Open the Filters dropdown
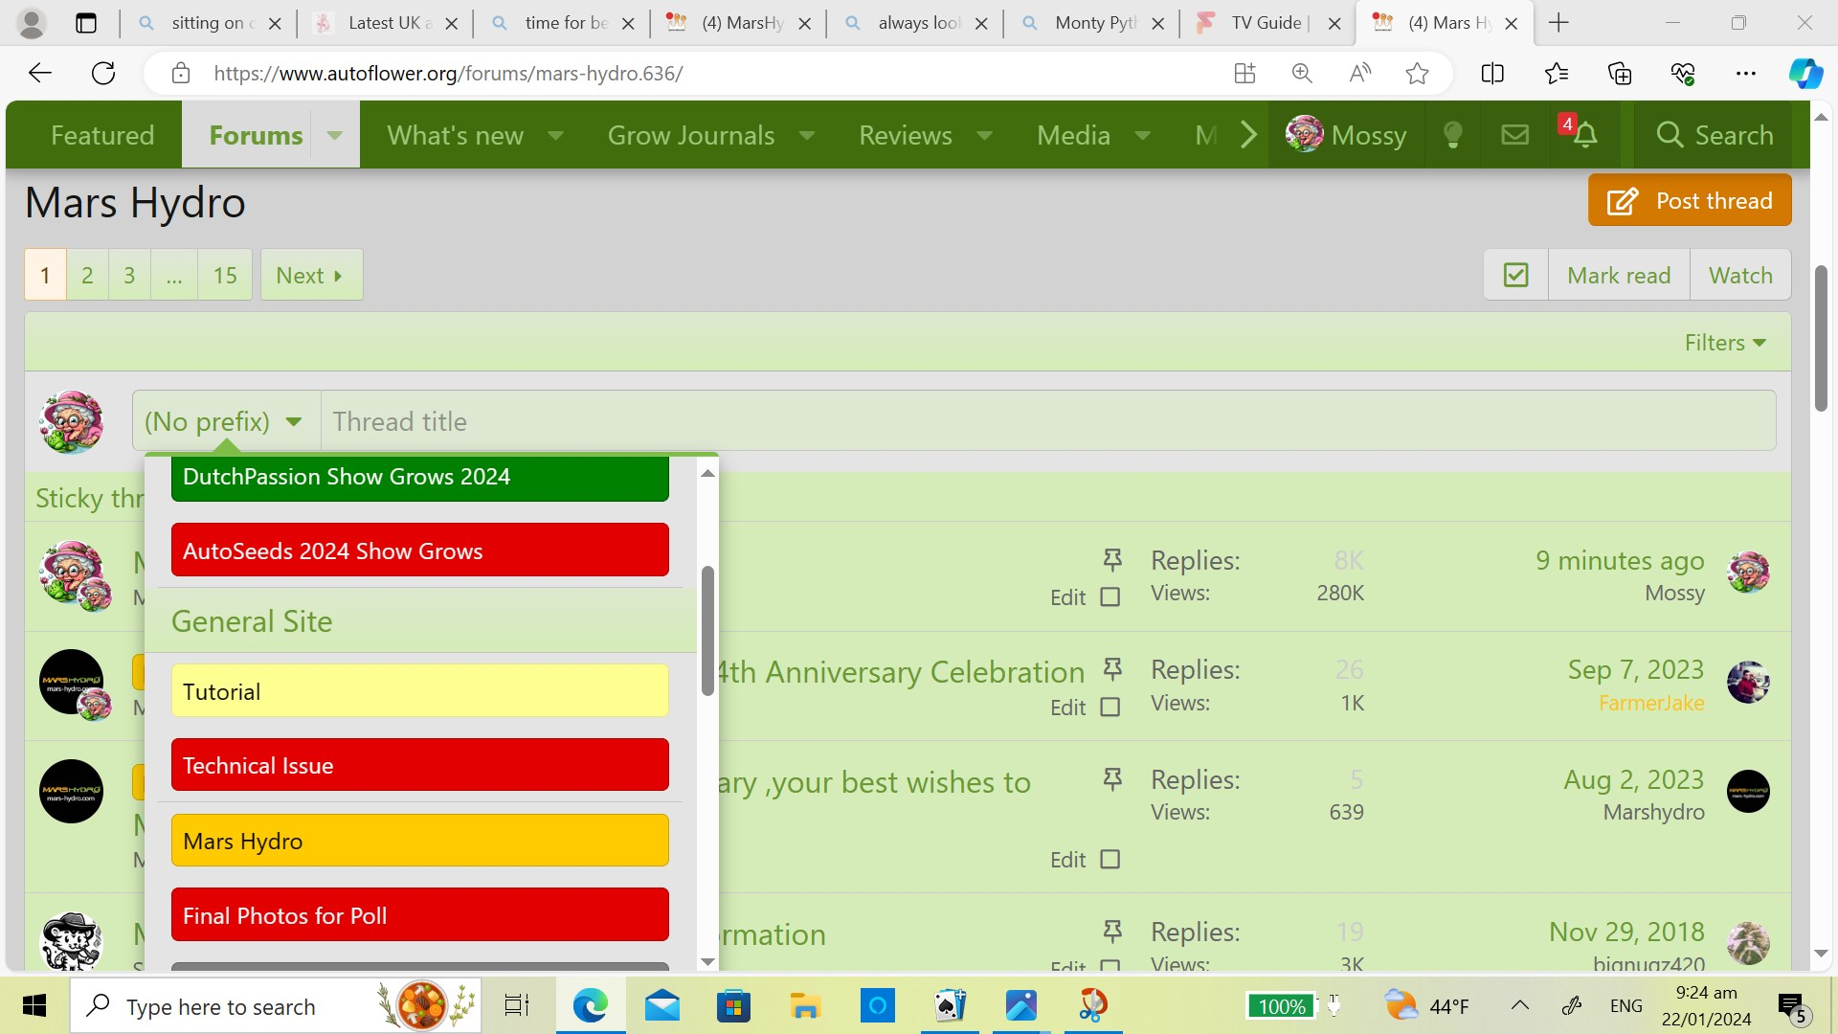This screenshot has height=1034, width=1838. (1725, 343)
